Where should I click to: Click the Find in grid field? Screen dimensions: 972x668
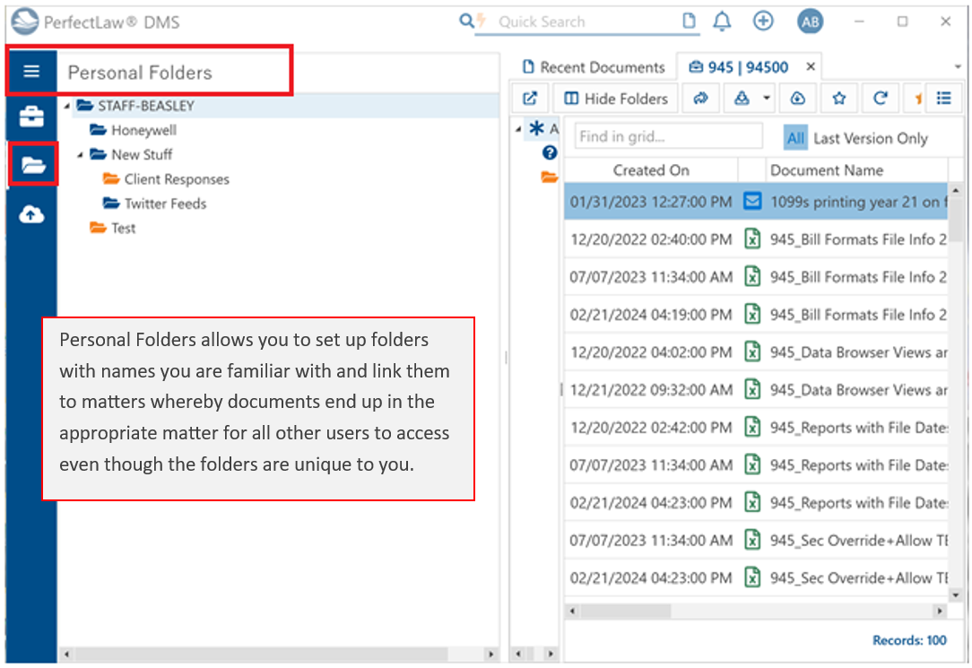(x=668, y=137)
